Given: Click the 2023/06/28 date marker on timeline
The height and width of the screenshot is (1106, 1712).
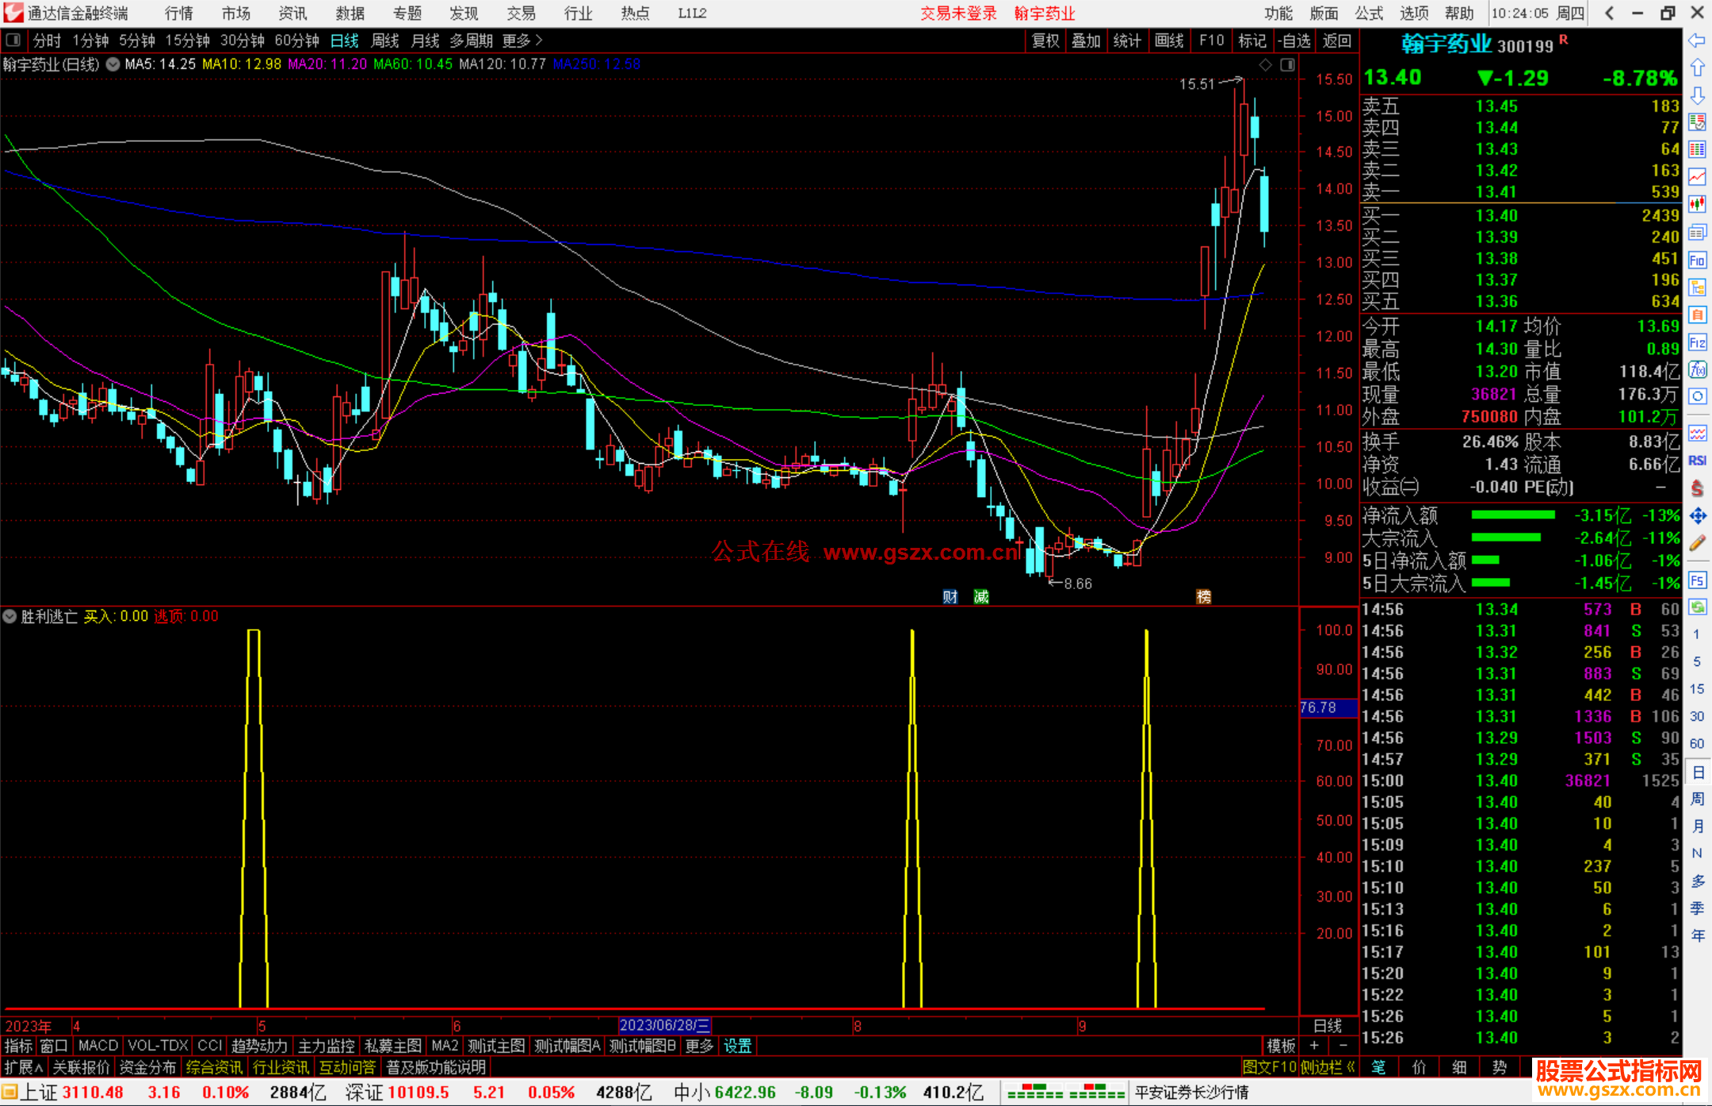Looking at the screenshot, I should [x=664, y=1025].
